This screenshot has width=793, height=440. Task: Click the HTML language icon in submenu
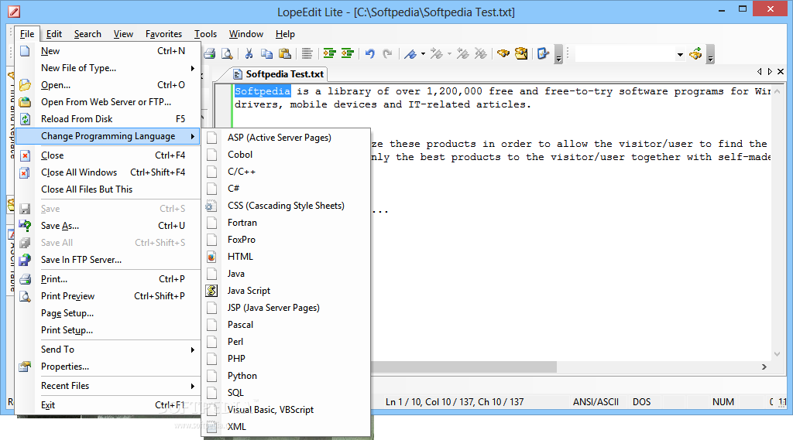211,257
